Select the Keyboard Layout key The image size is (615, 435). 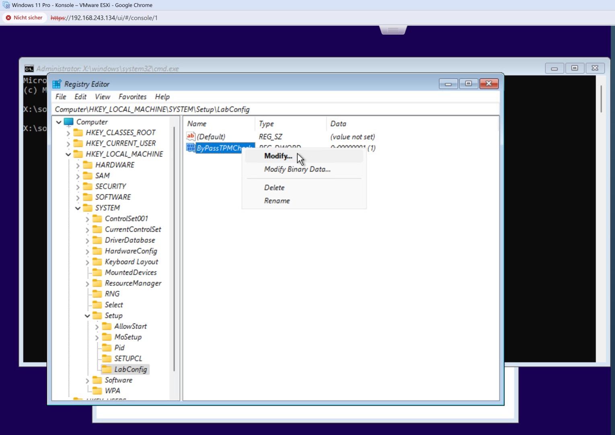coord(132,262)
